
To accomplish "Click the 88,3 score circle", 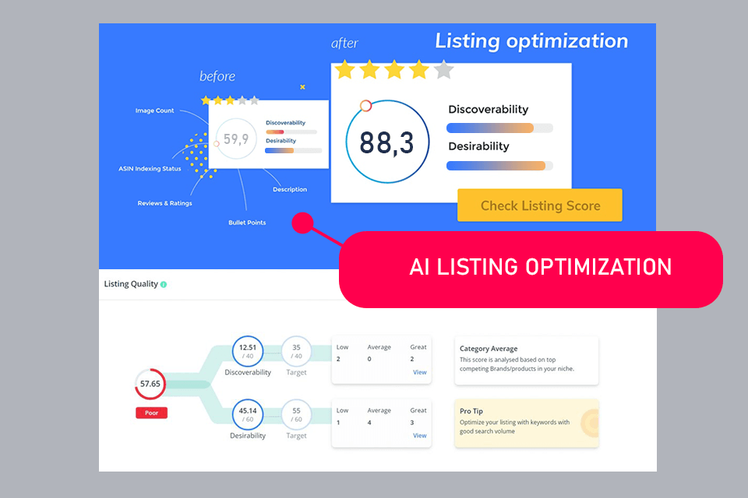I will tap(387, 142).
